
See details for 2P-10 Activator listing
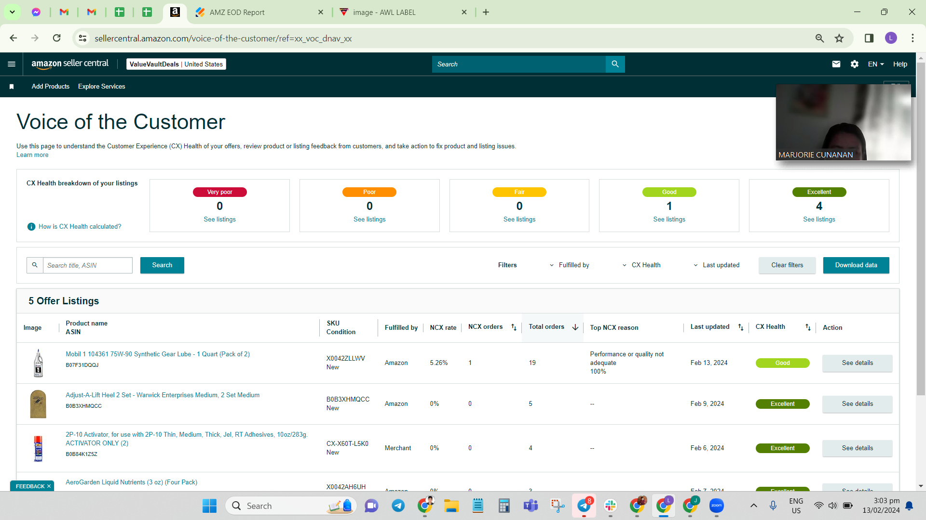pos(858,448)
